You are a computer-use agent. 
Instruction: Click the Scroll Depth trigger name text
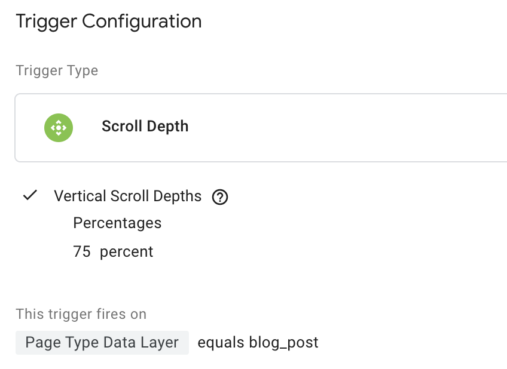click(x=145, y=127)
